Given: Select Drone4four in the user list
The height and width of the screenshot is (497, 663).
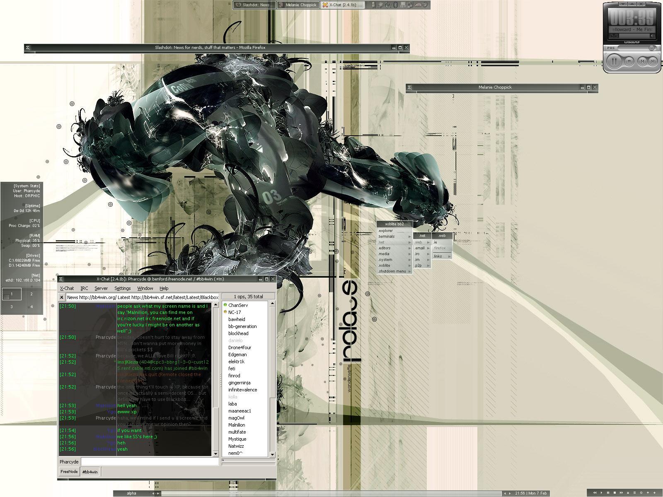Looking at the screenshot, I should (x=245, y=347).
